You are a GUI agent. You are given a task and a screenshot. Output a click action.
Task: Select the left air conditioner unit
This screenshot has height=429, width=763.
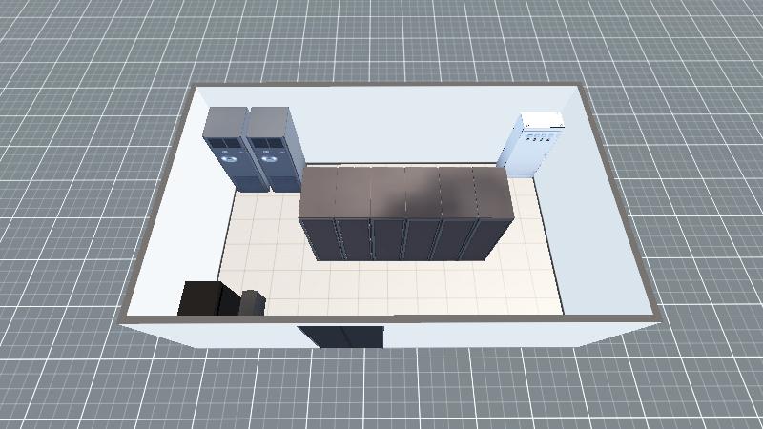pos(227,153)
